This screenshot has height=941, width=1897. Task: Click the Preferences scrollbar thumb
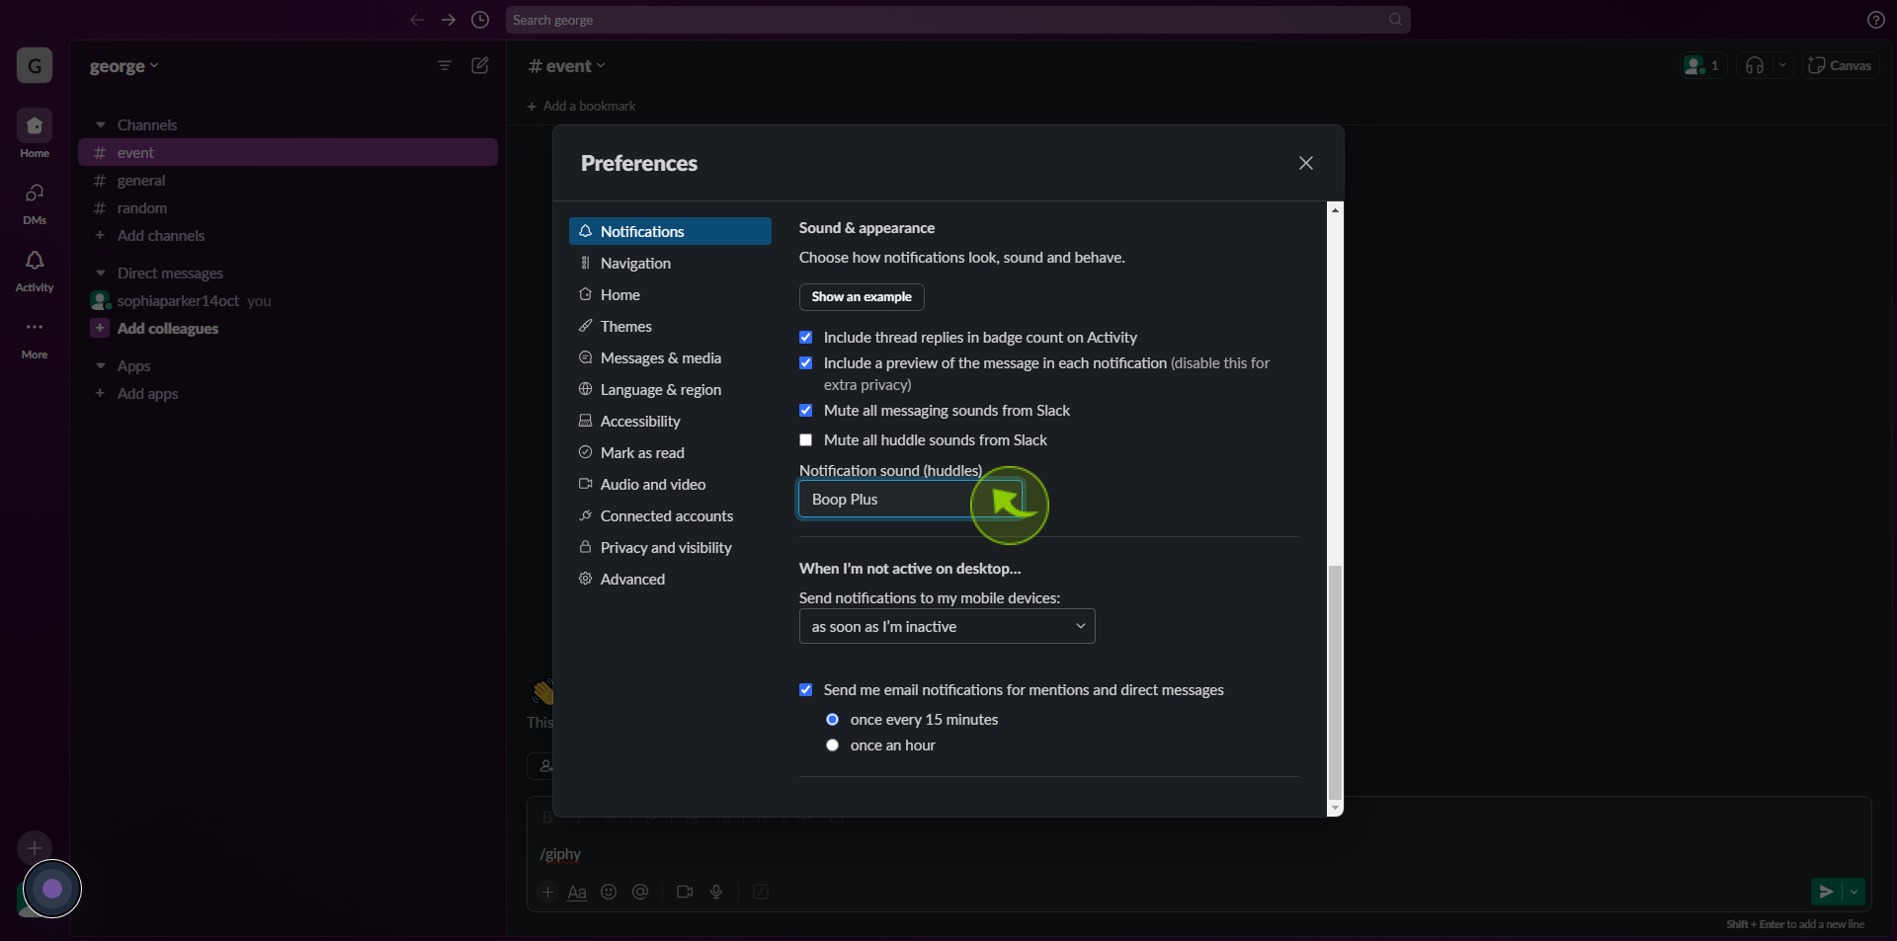pyautogui.click(x=1335, y=682)
